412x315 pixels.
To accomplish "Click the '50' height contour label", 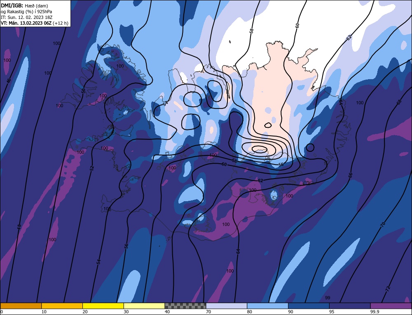I will click(83, 91).
